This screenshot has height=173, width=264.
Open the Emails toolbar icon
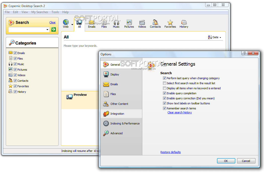[92, 22]
